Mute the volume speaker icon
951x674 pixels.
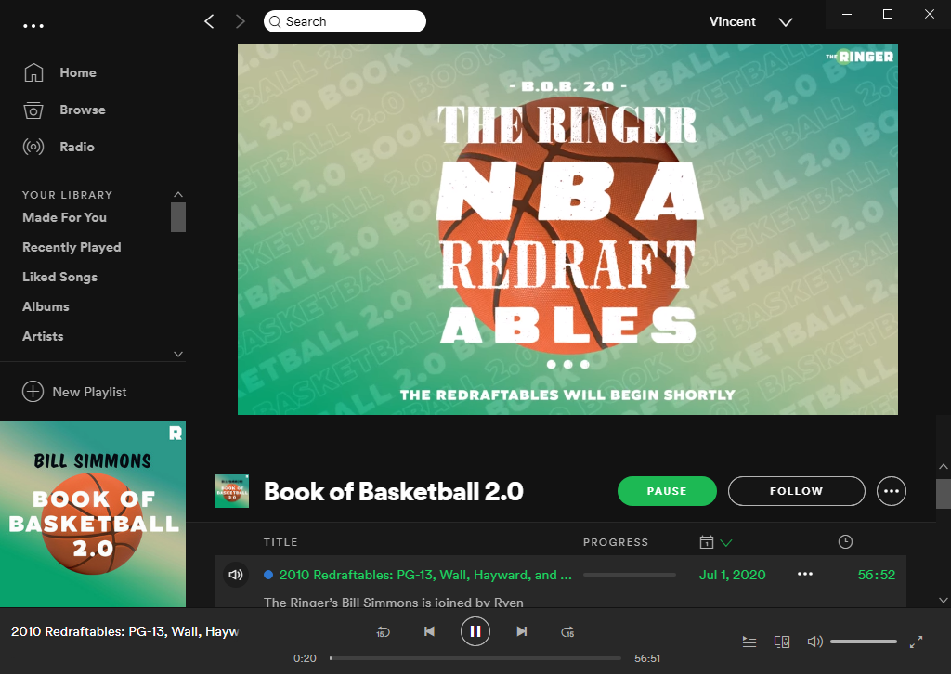(x=815, y=642)
